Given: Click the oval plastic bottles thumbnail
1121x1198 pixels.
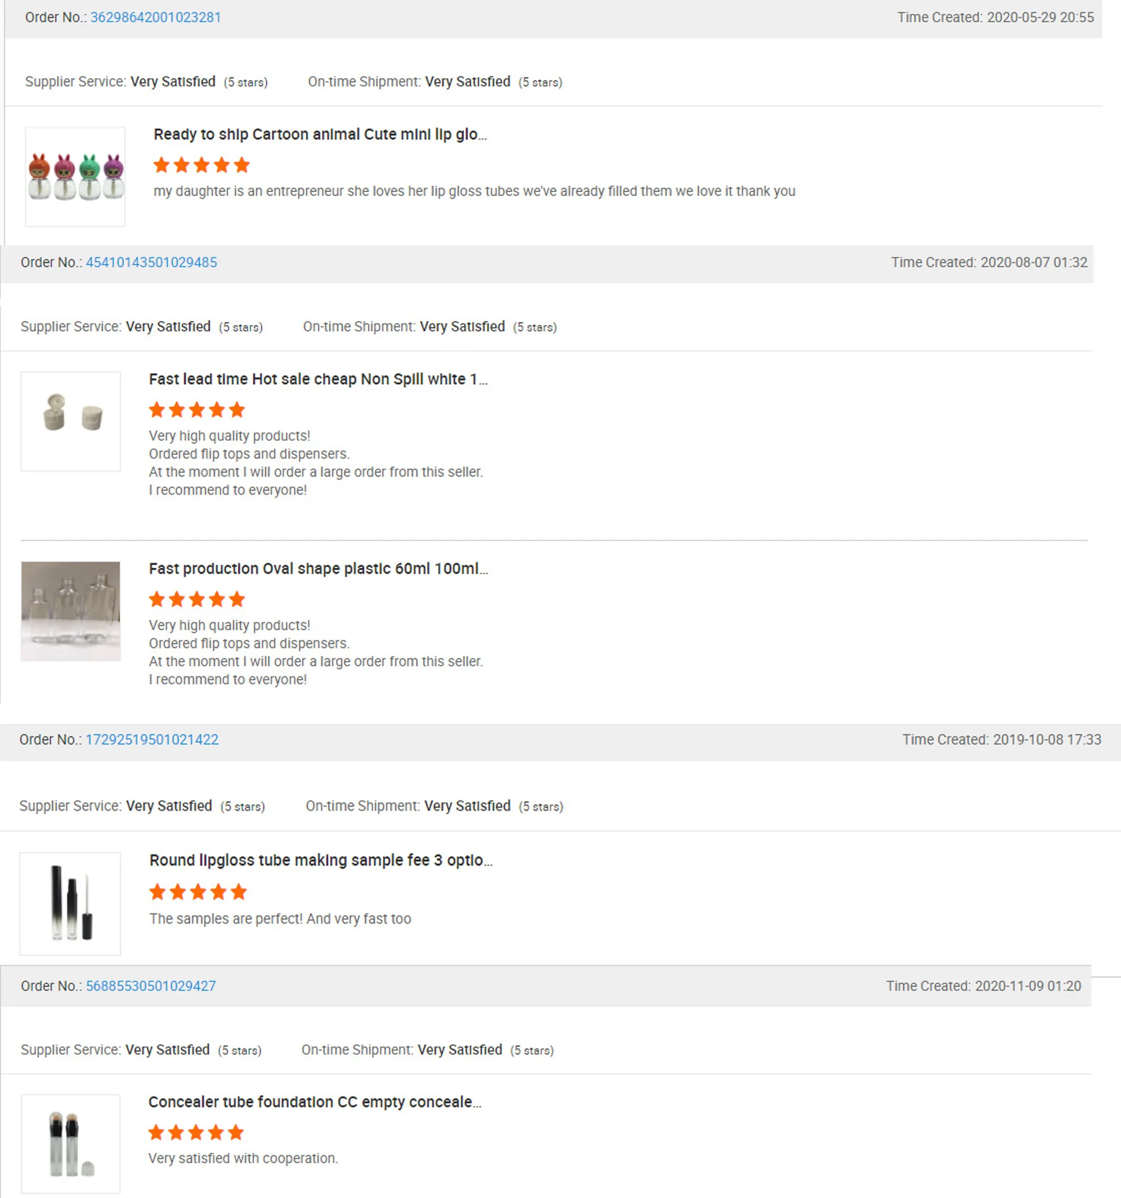Looking at the screenshot, I should pos(71,611).
